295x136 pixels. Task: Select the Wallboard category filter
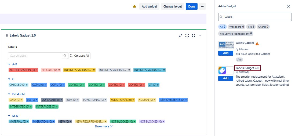236,27
